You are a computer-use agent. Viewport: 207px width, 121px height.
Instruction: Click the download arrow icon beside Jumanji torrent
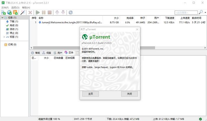pyautogui.click(x=40, y=22)
